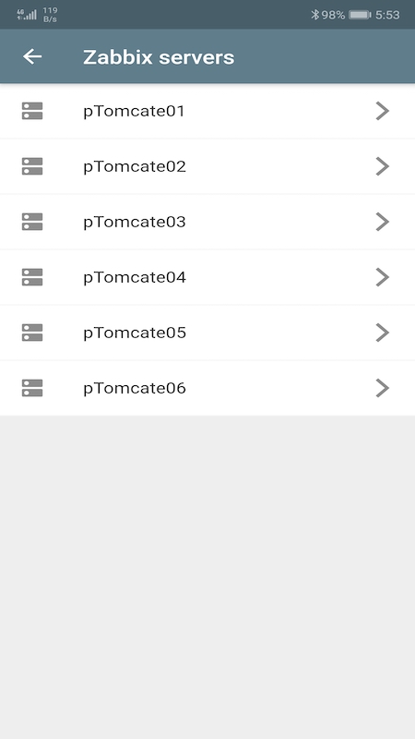
Task: Tap the Zabbix servers header title
Action: tap(159, 57)
